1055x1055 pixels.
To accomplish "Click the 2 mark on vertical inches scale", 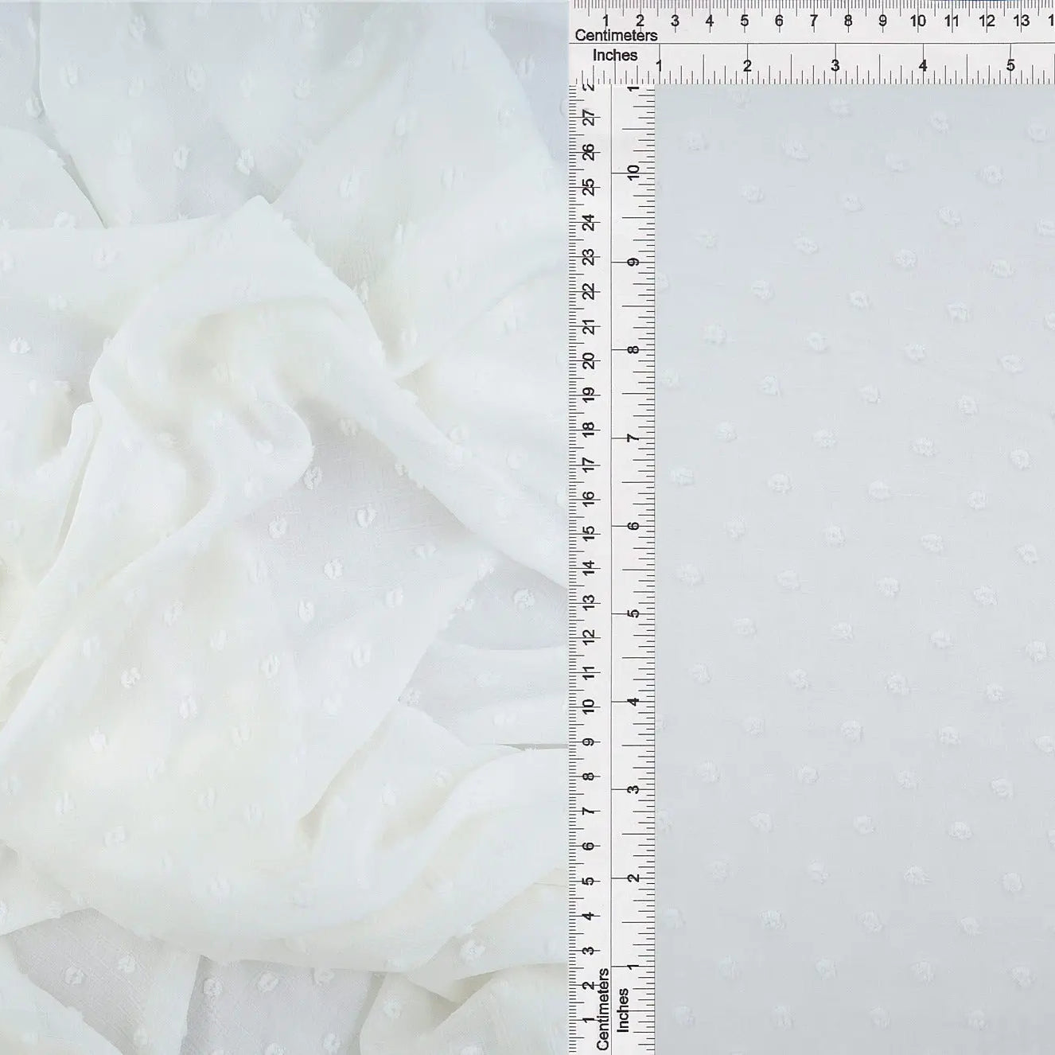I will (634, 878).
